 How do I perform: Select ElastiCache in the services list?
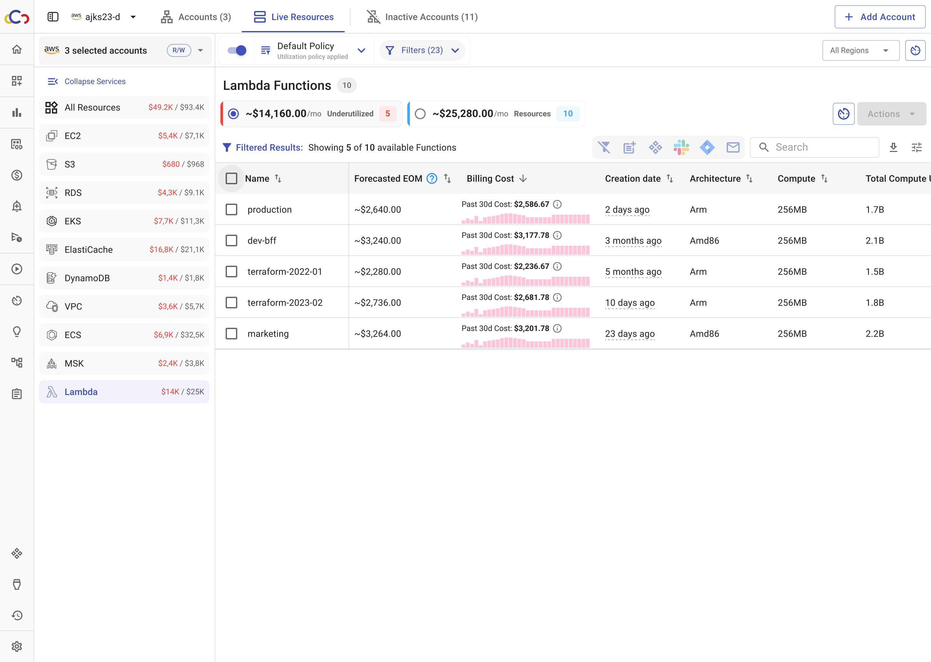pos(124,250)
